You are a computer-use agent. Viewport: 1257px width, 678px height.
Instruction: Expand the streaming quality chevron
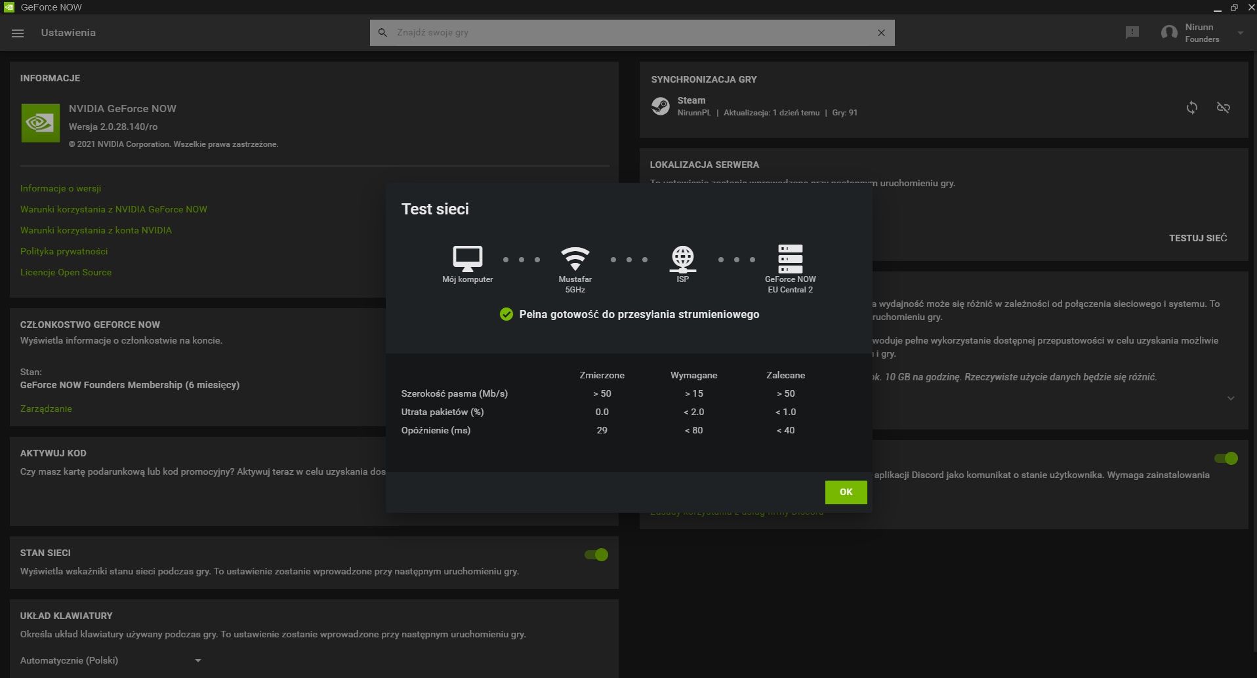tap(1231, 398)
